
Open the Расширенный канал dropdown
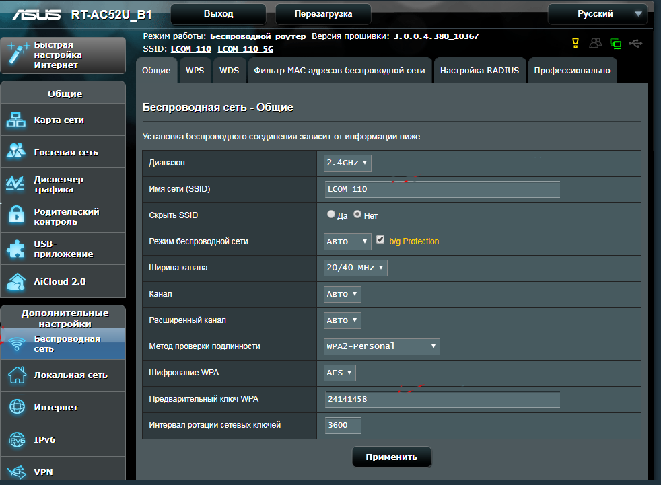[x=343, y=320]
